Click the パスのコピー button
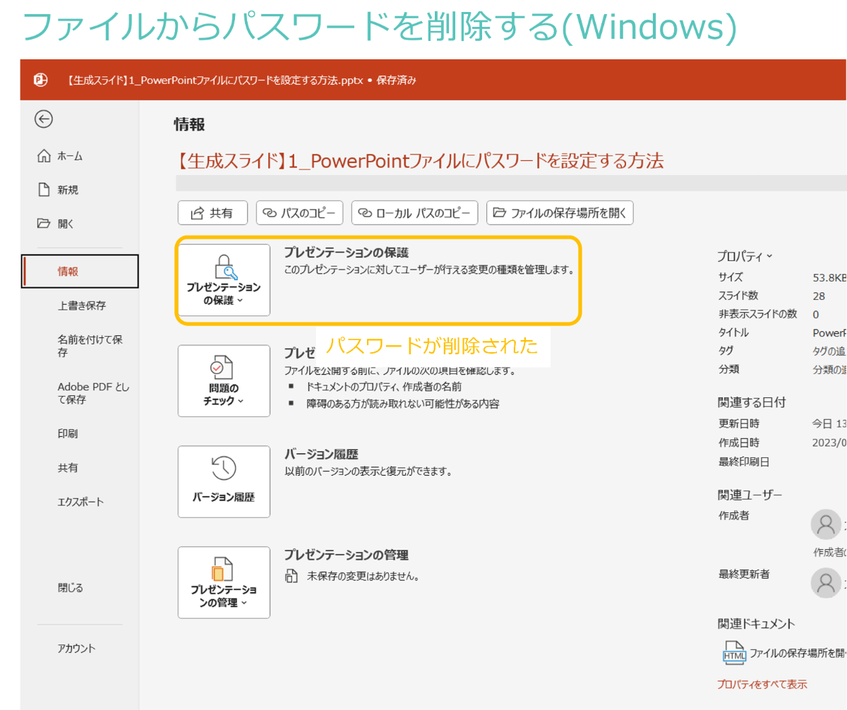The image size is (847, 710). click(x=299, y=212)
